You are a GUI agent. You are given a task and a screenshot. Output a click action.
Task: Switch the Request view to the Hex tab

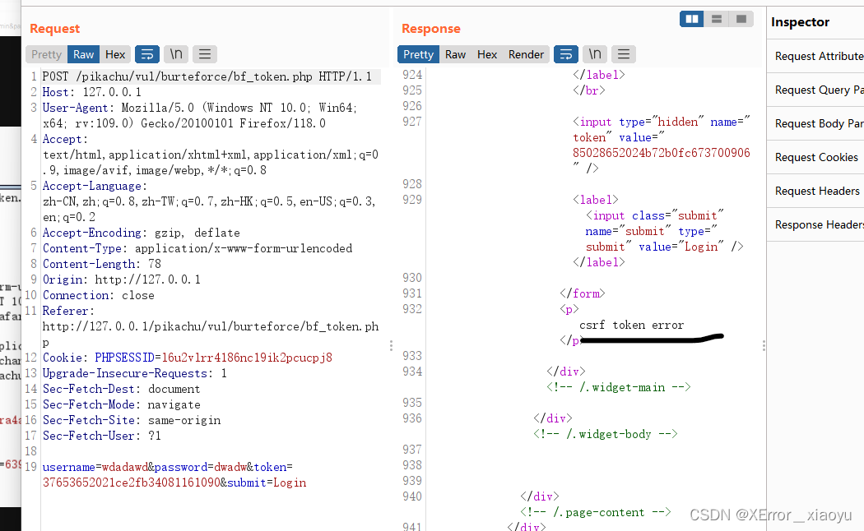(x=115, y=54)
